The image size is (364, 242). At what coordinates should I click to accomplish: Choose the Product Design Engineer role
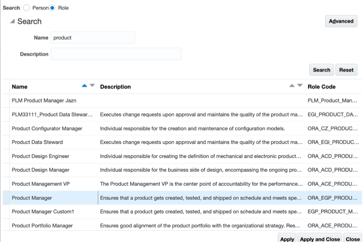pos(40,156)
